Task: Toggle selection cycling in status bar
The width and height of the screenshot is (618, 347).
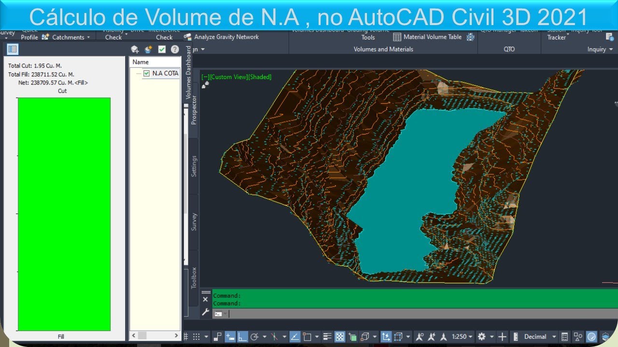Action: click(x=352, y=336)
